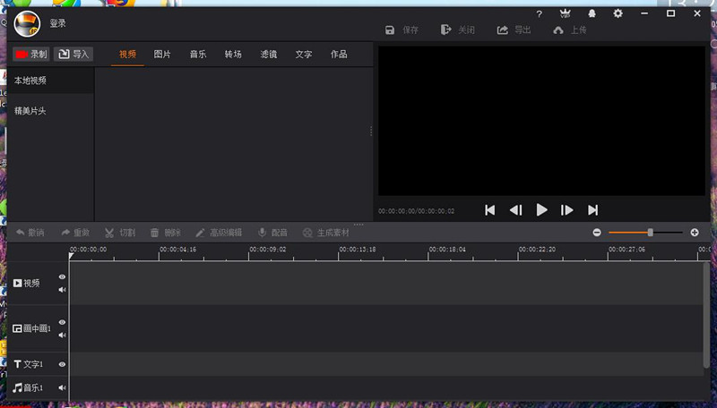This screenshot has width=717, height=408.
Task: Select the 音乐1 track label
Action: (29, 388)
